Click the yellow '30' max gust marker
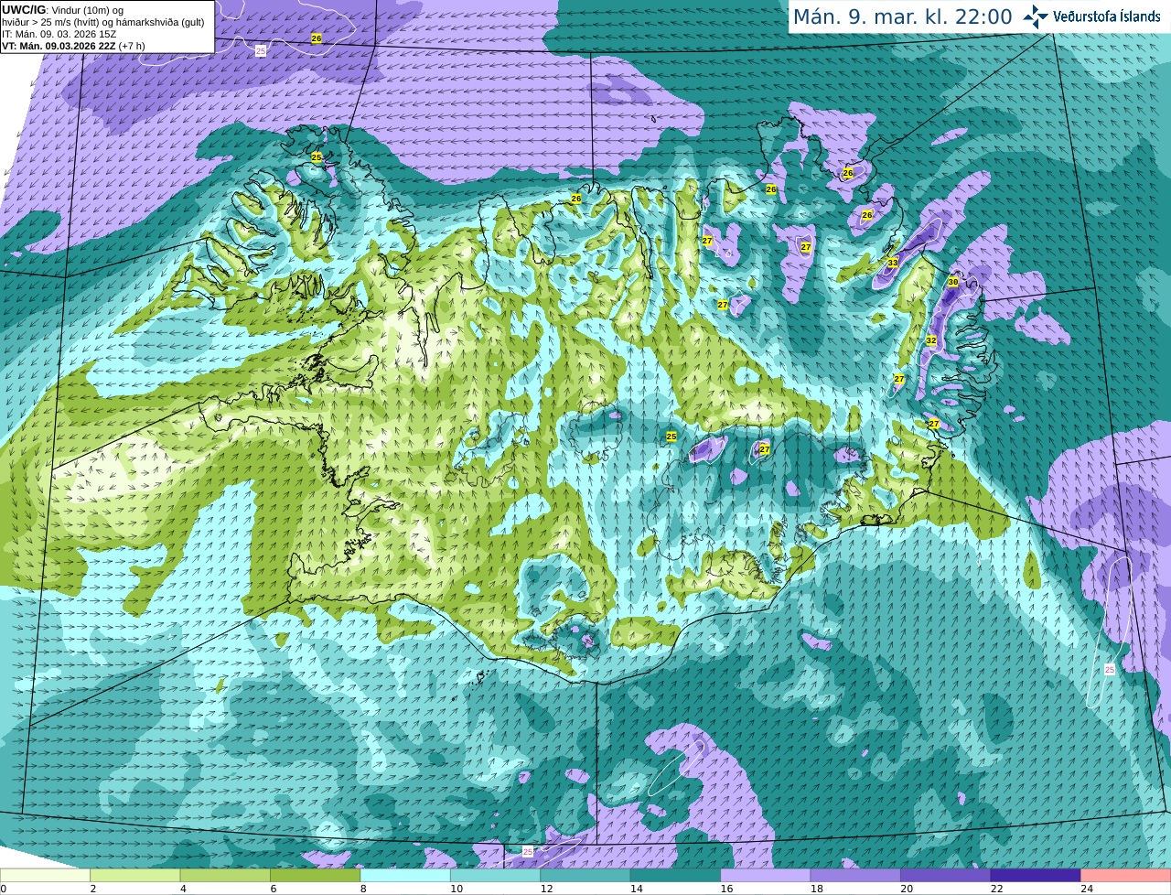This screenshot has height=895, width=1171. pyautogui.click(x=952, y=282)
